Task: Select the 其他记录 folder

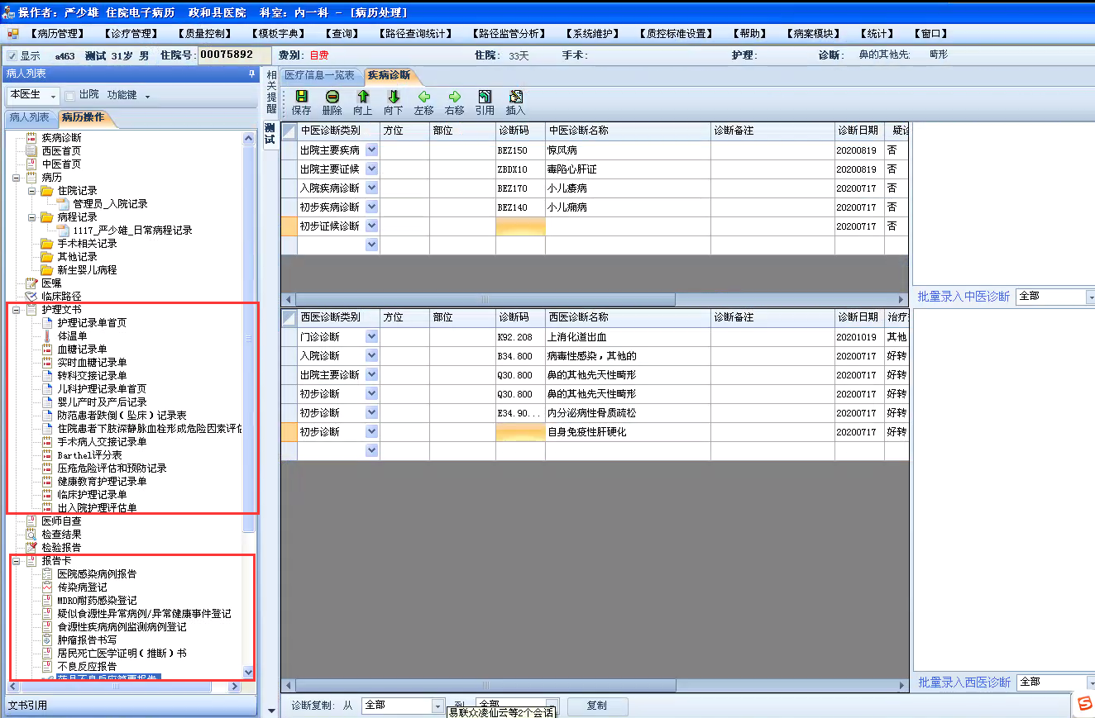Action: pos(77,257)
